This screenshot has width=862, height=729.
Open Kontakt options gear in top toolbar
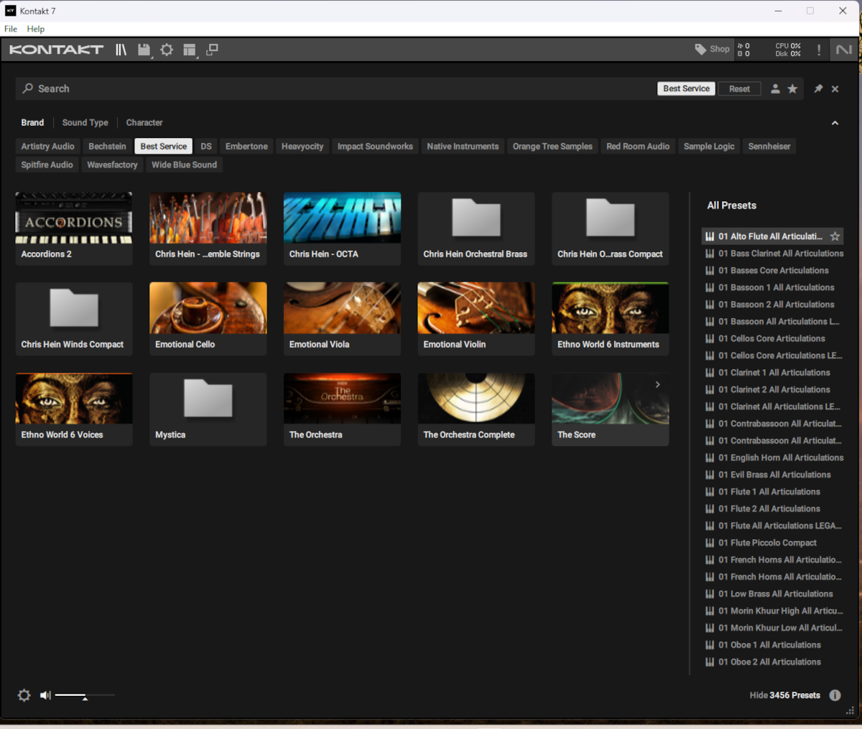click(x=167, y=50)
